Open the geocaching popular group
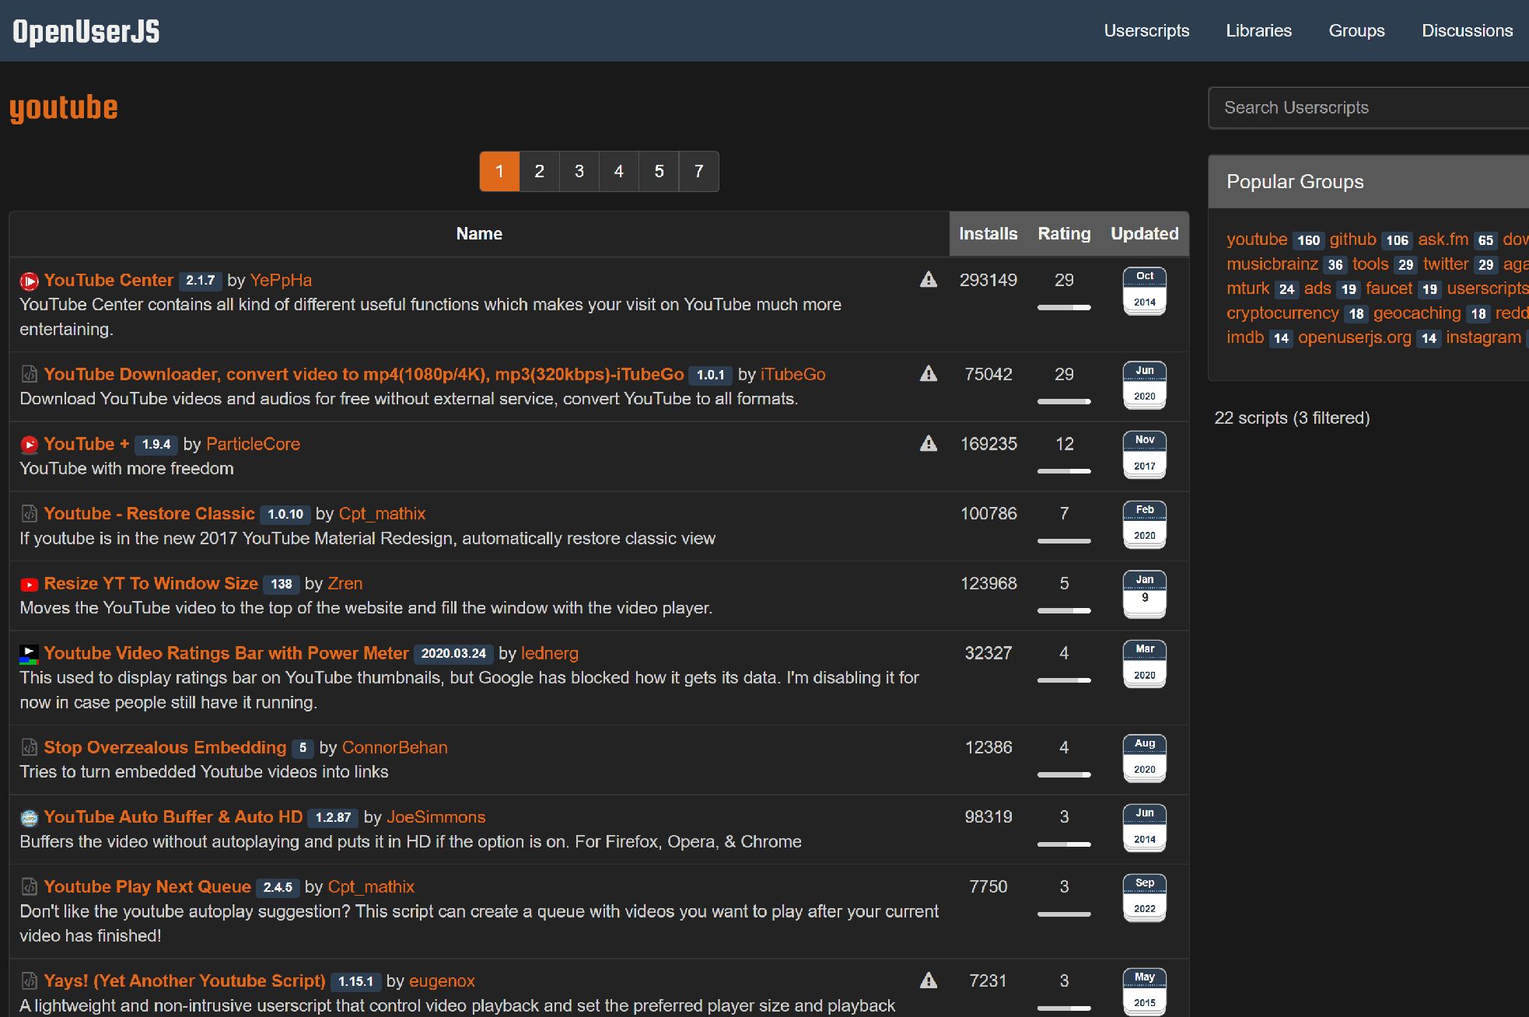This screenshot has height=1017, width=1529. 1417,313
